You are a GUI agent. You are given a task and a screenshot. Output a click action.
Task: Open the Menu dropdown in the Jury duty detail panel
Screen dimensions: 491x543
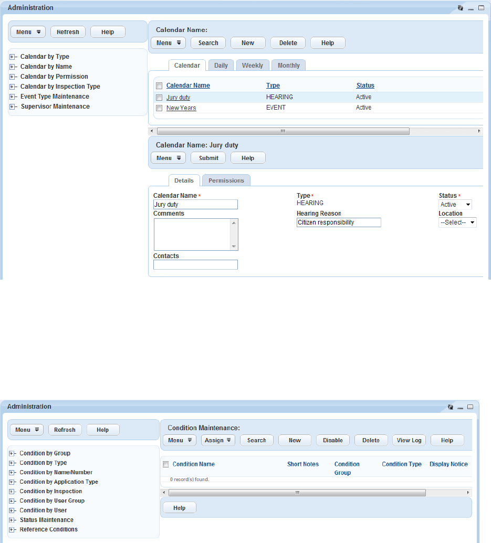coord(169,158)
